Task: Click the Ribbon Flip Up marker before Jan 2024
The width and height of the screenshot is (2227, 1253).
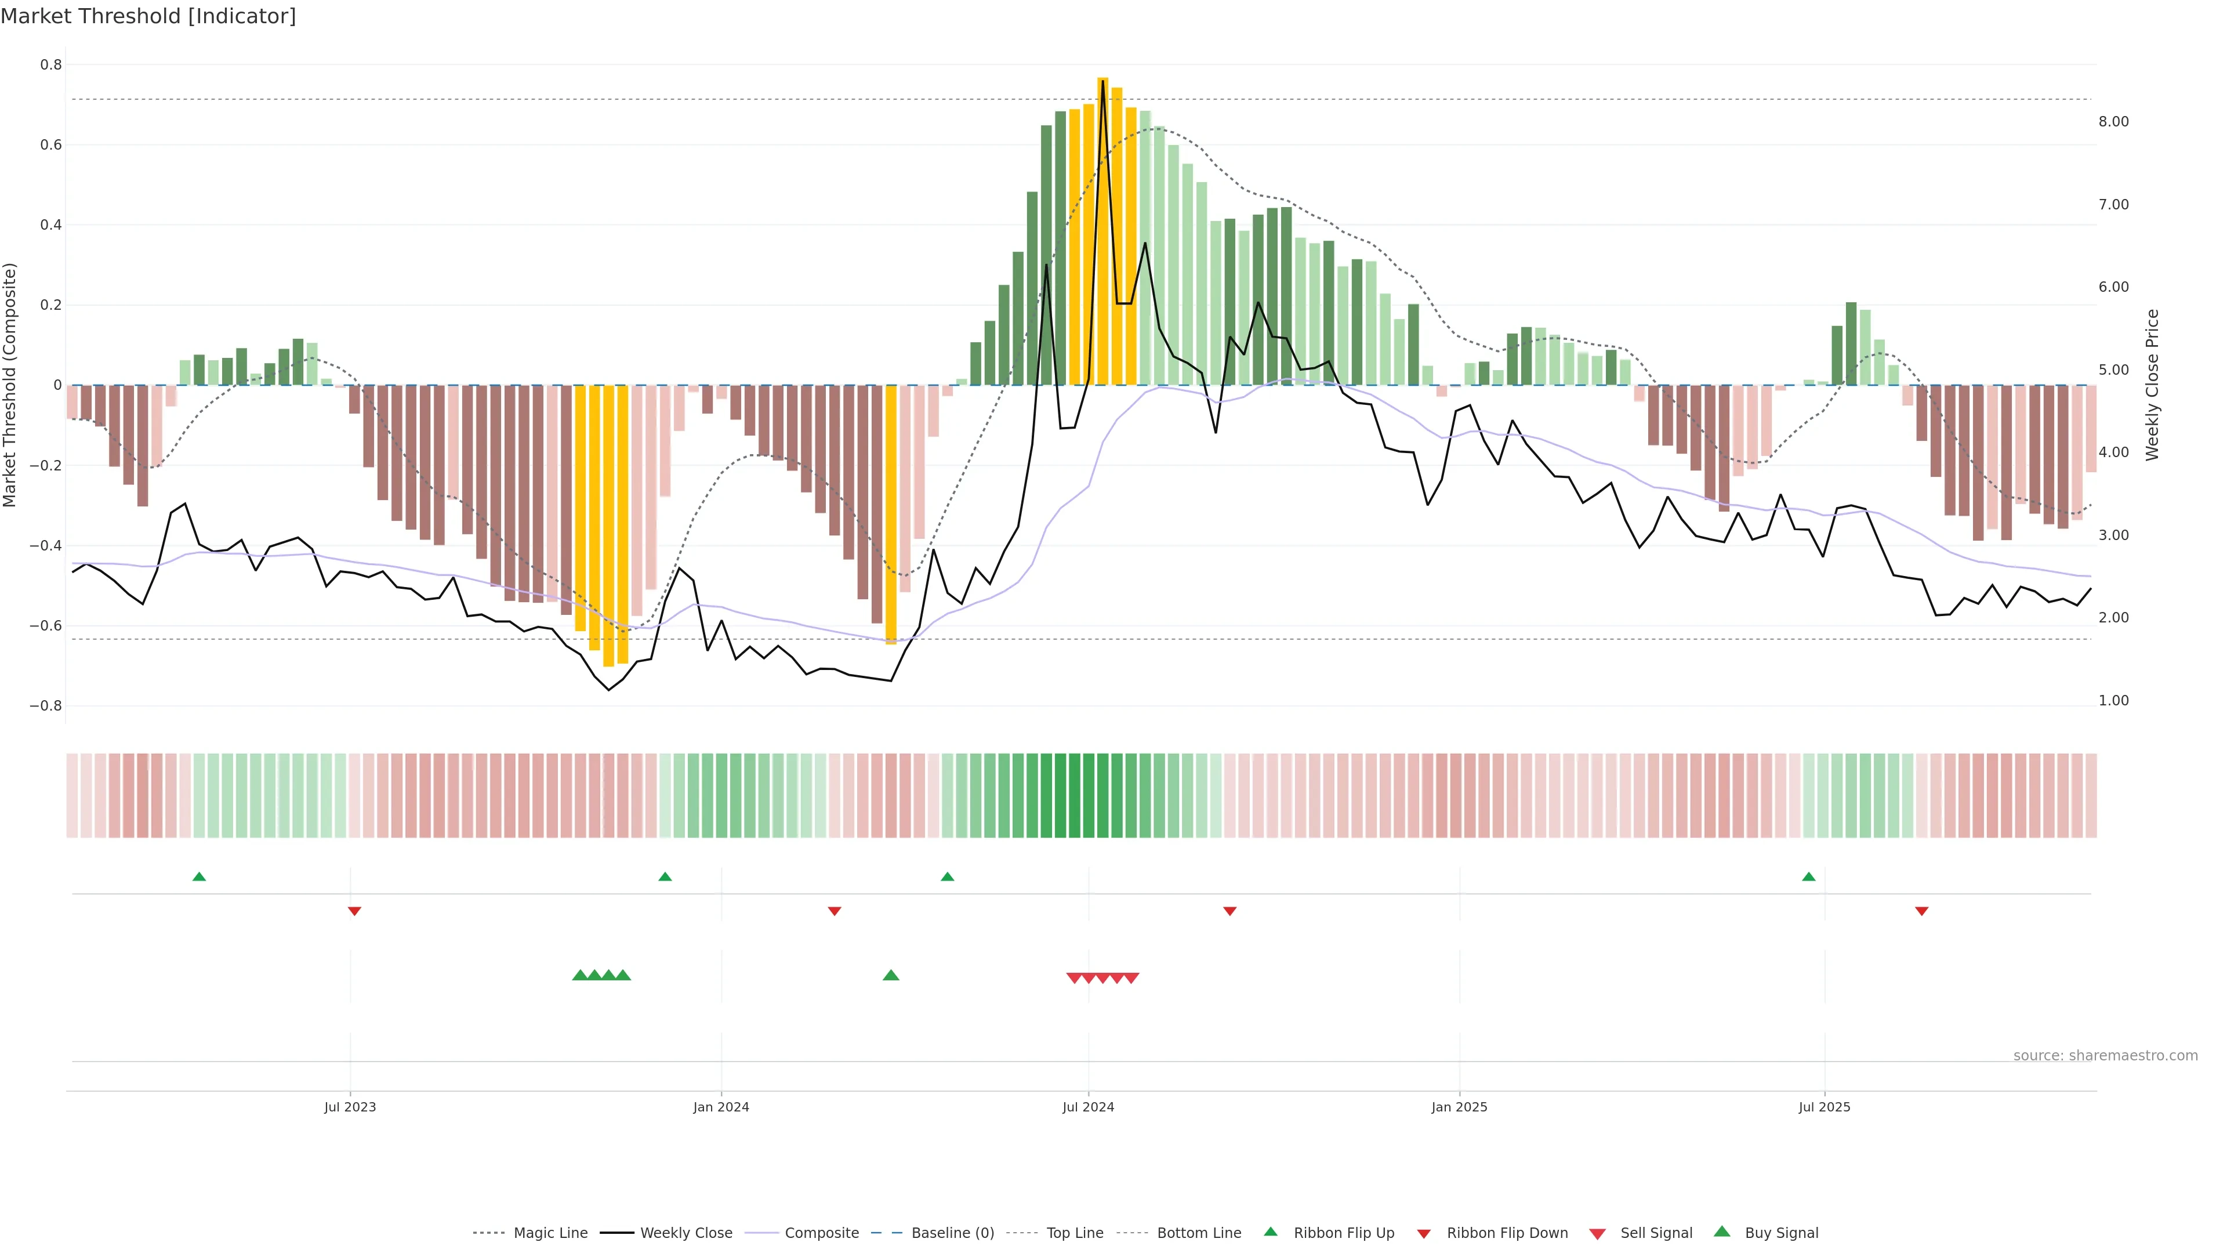Action: 665,877
